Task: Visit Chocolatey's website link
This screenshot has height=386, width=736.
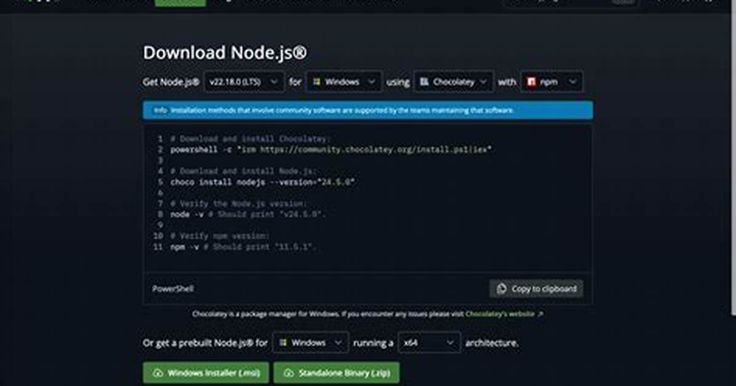Action: [x=504, y=313]
